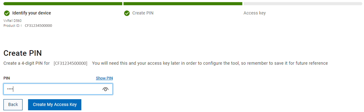Click the Show PIN link
Viewport: 364px width, 112px height.
pos(104,78)
